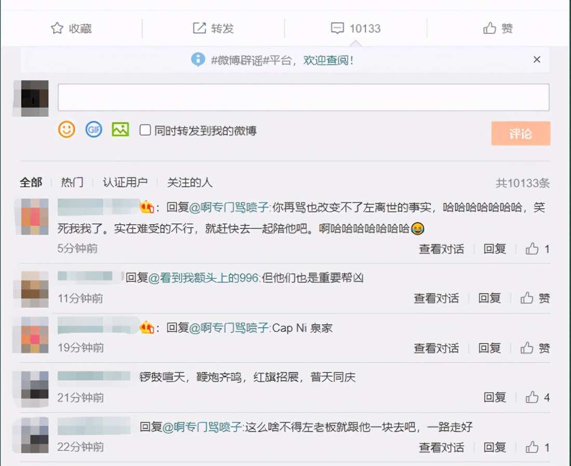Open the emoji smiley picker
Screen dimensions: 571x466
[x=66, y=129]
